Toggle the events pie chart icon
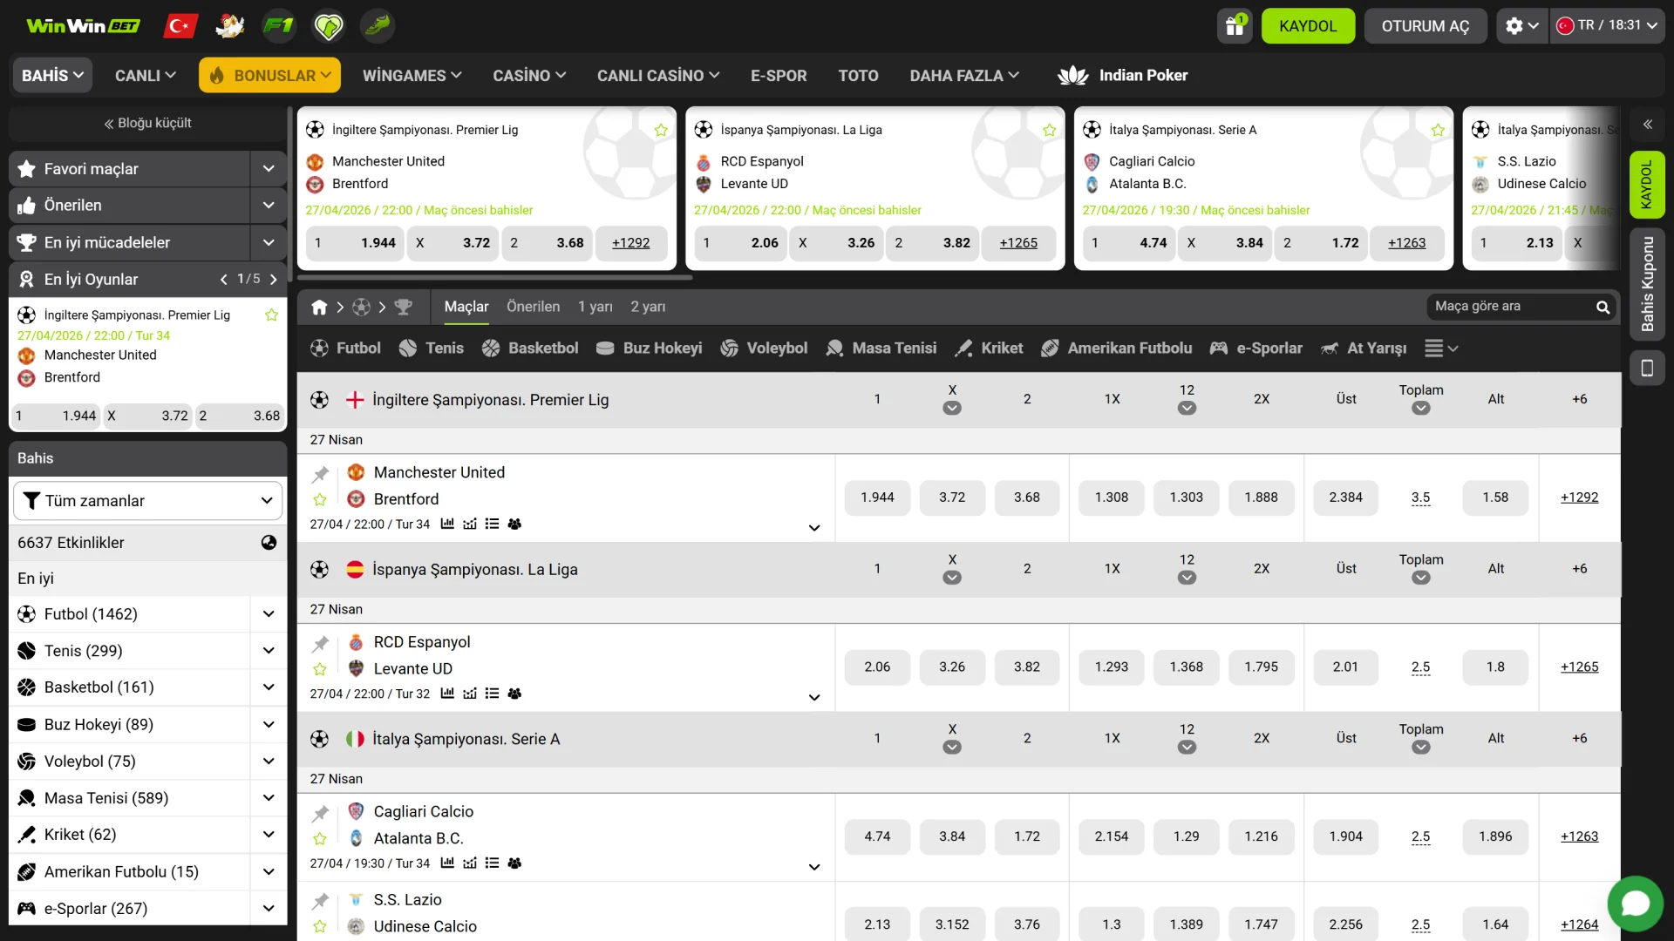Image resolution: width=1674 pixels, height=941 pixels. click(269, 542)
